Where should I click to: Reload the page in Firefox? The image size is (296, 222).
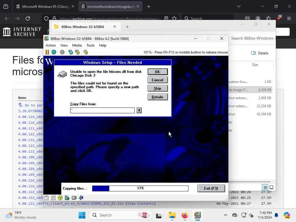[28, 18]
